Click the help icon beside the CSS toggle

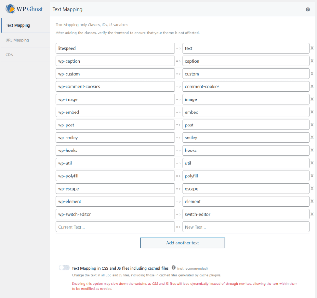pyautogui.click(x=174, y=268)
